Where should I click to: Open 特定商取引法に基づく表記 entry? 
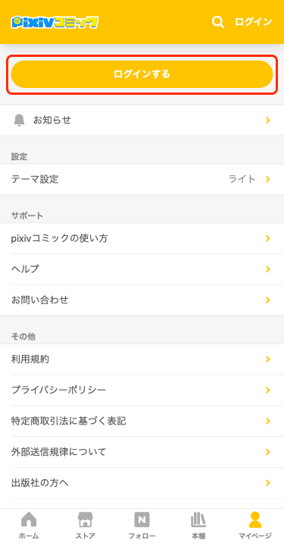(142, 421)
